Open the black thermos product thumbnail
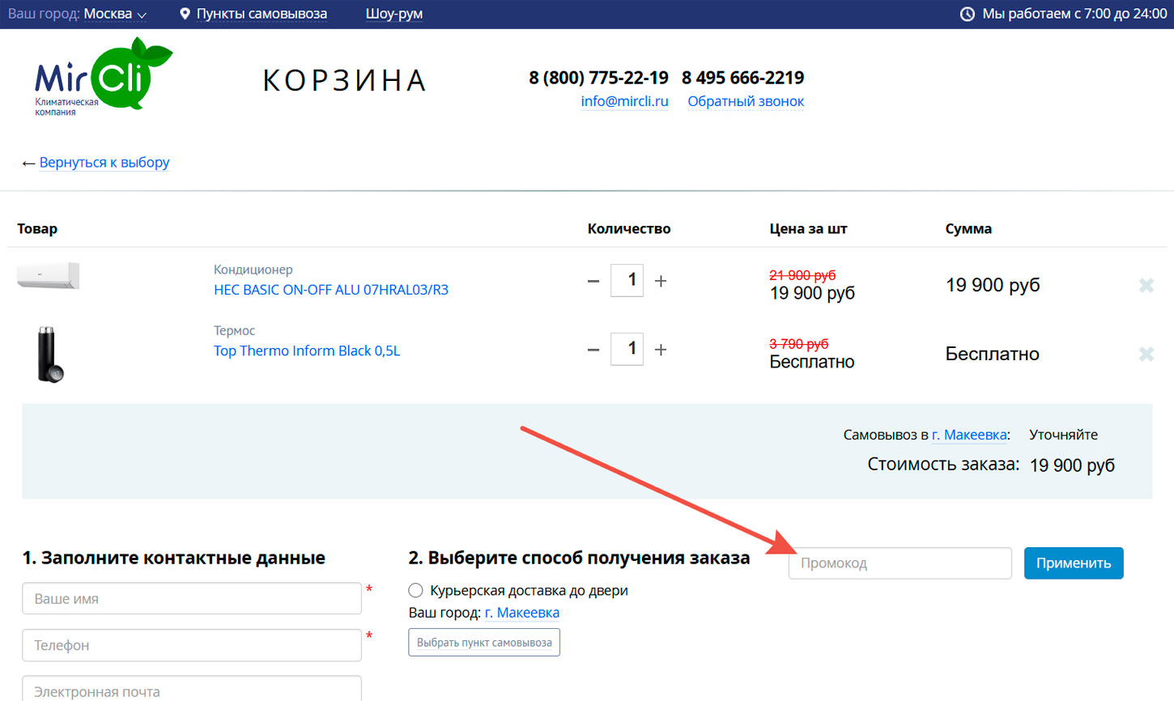This screenshot has width=1174, height=701. pos(50,354)
